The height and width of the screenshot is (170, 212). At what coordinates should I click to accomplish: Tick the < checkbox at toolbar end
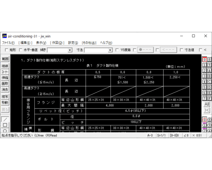coord(201,50)
